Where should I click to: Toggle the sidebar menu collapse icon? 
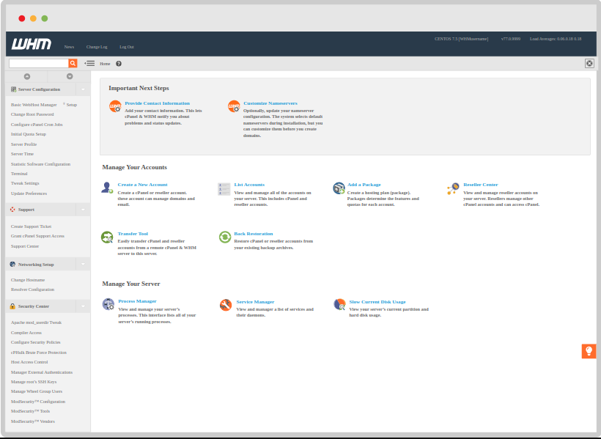(x=89, y=63)
